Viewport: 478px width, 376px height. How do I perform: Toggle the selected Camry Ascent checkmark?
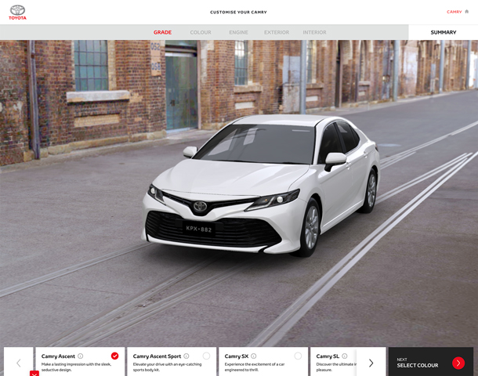tap(114, 356)
